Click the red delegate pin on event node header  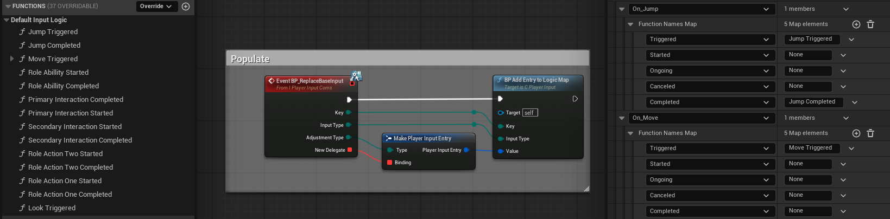point(352,83)
